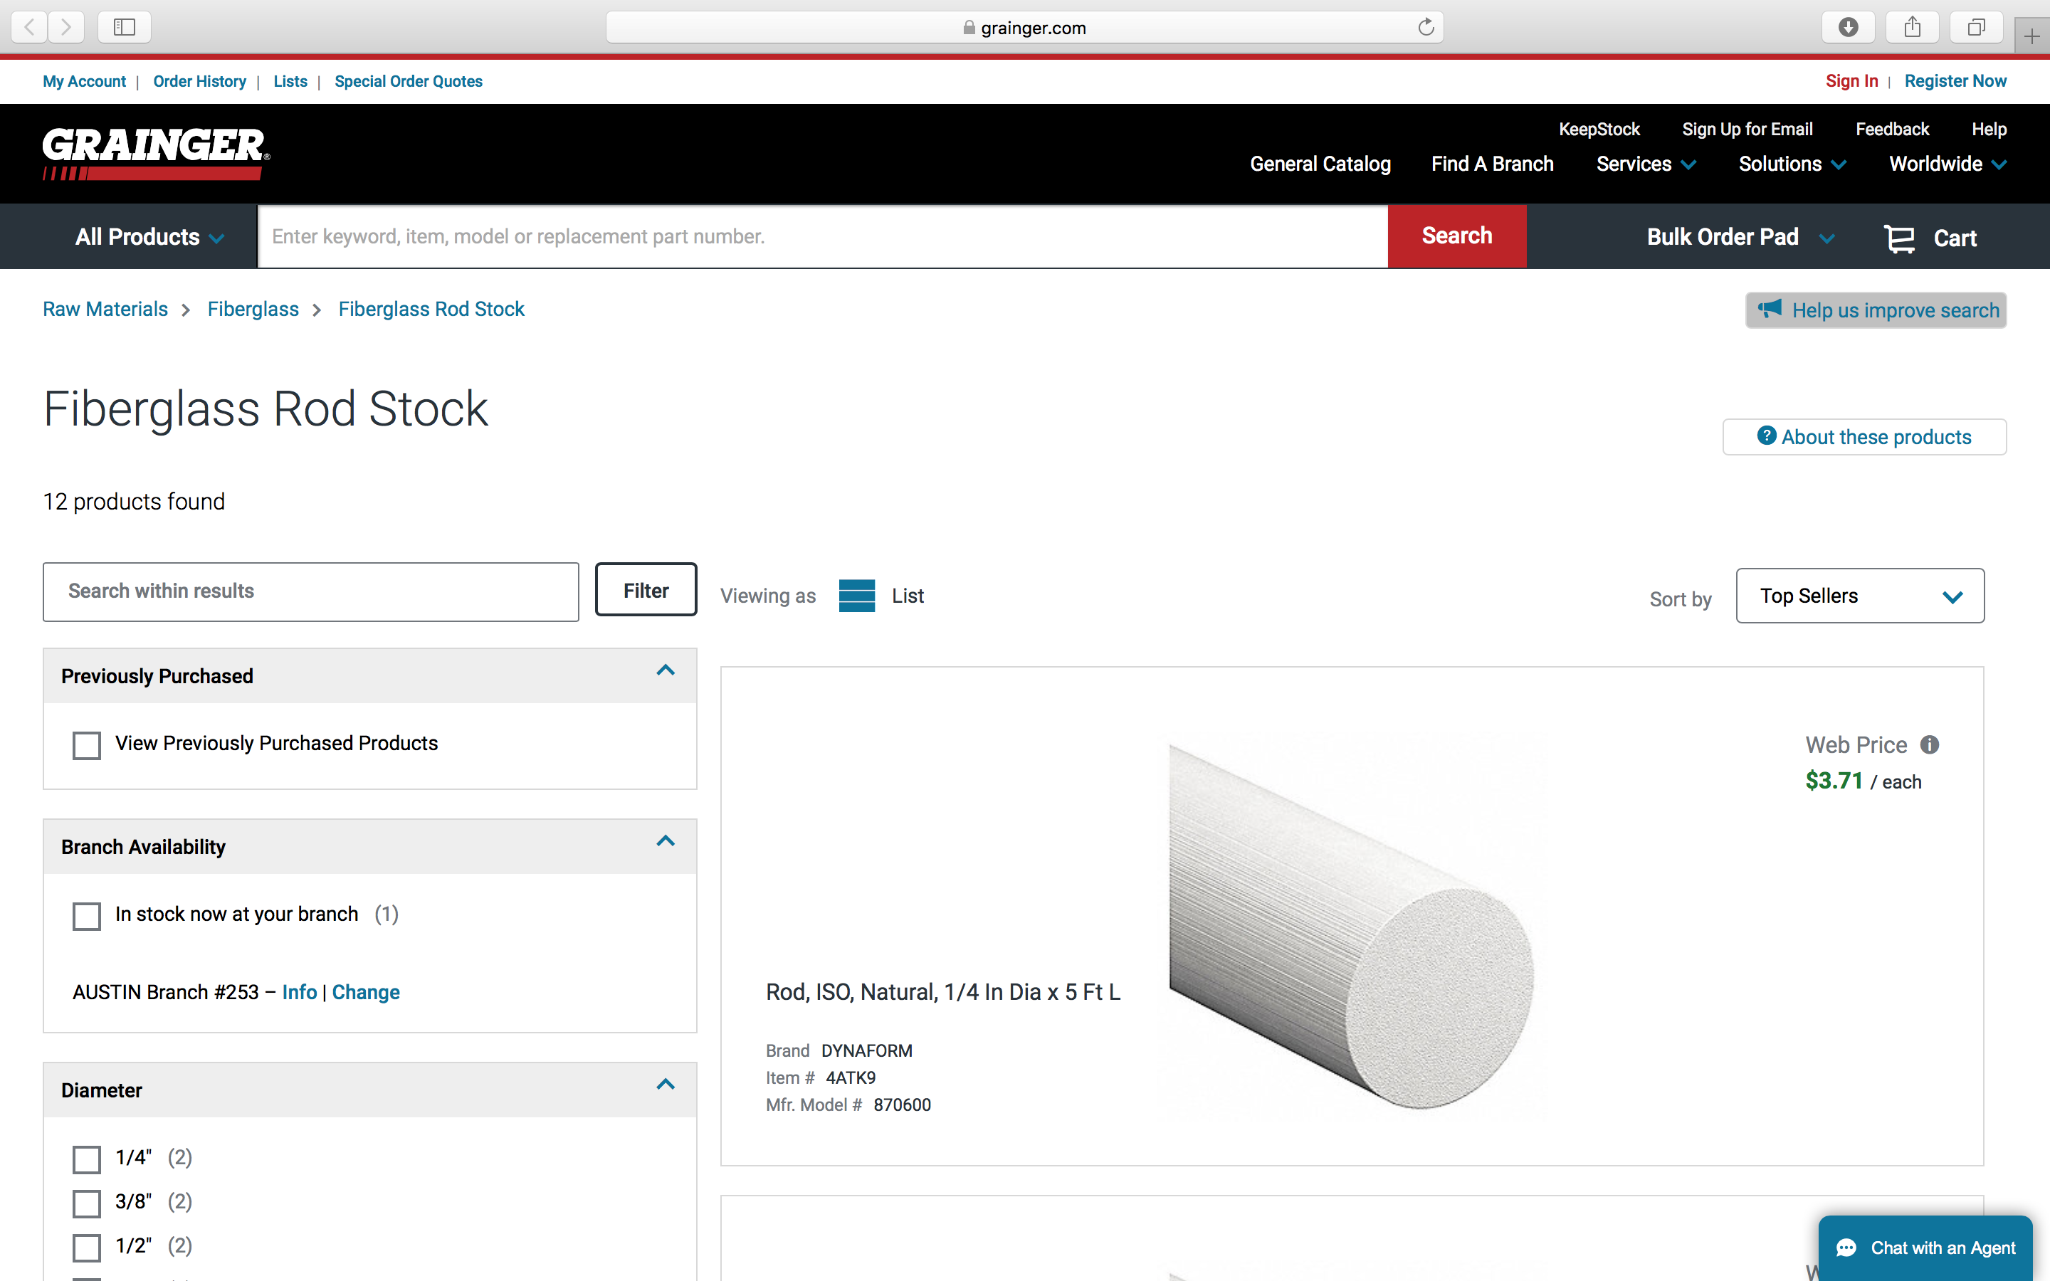The image size is (2050, 1281).
Task: Open General Catalog
Action: [1320, 164]
